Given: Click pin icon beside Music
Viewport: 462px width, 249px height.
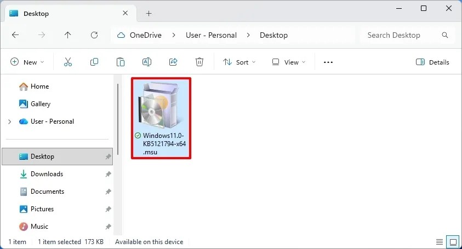Looking at the screenshot, I should pos(108,227).
